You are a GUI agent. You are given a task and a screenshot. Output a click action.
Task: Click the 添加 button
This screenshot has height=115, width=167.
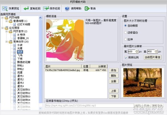click(x=114, y=70)
